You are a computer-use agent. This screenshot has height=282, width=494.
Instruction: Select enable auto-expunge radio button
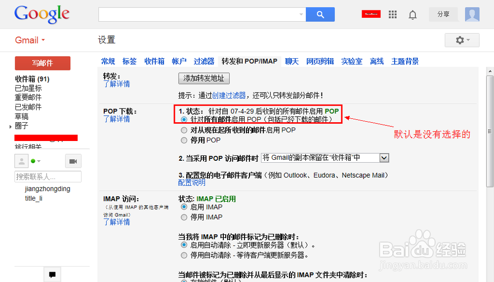[184, 245]
